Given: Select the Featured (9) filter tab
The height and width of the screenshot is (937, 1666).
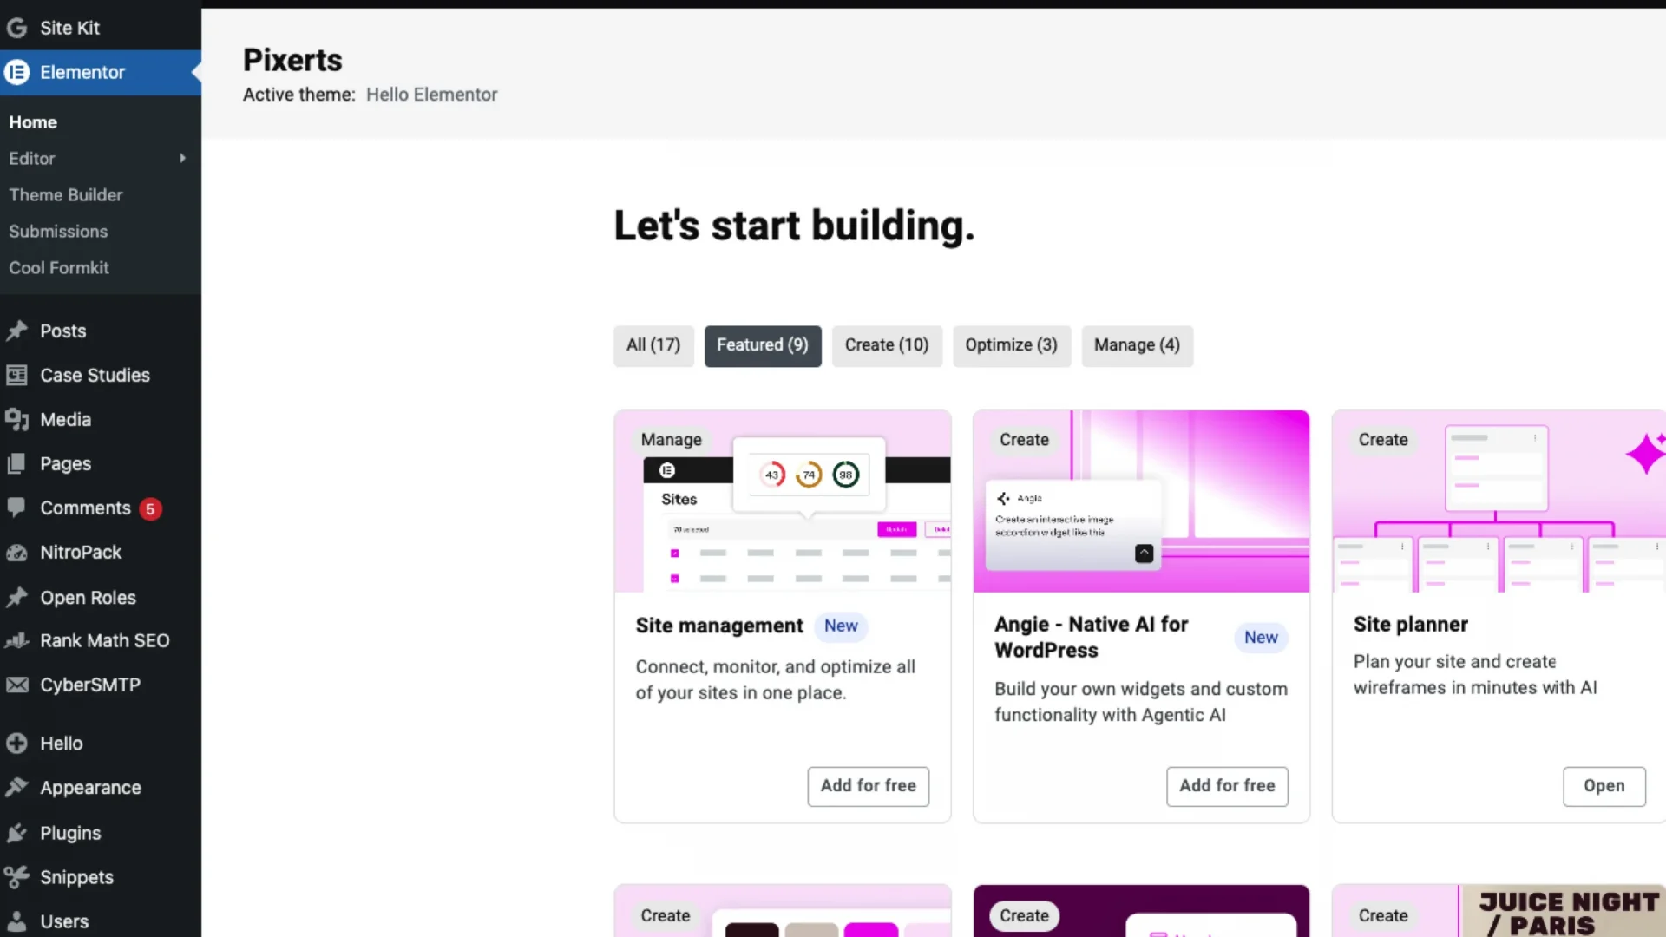Looking at the screenshot, I should (763, 345).
